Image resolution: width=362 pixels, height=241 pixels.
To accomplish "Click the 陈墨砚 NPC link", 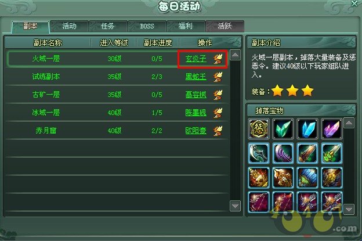I will (196, 113).
